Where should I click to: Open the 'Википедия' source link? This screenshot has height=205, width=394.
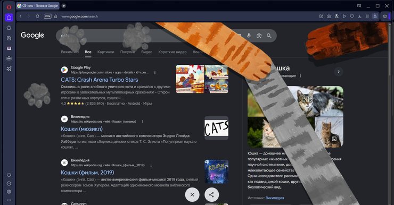[x=275, y=198]
